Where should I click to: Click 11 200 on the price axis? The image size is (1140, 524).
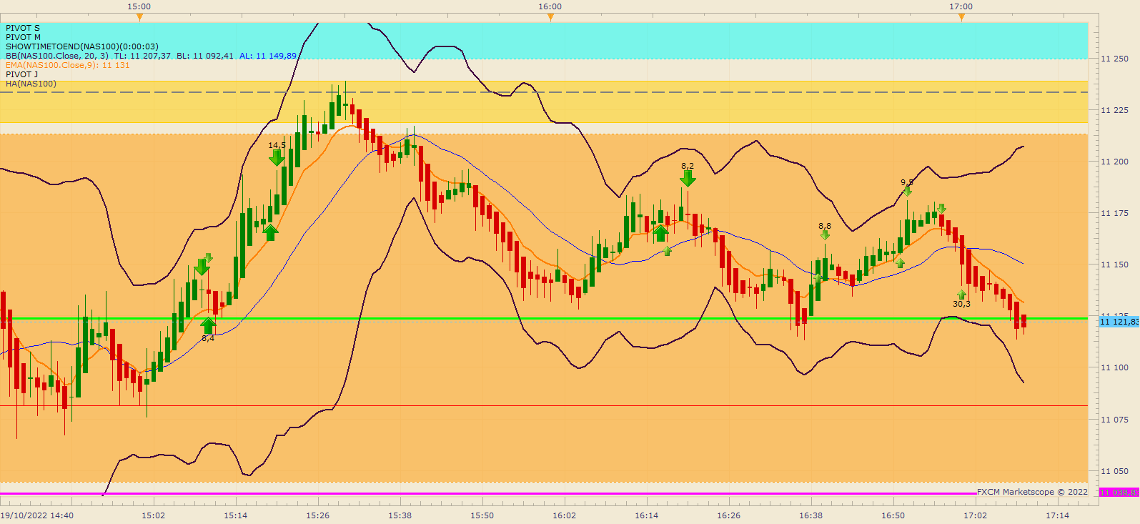(1115, 162)
